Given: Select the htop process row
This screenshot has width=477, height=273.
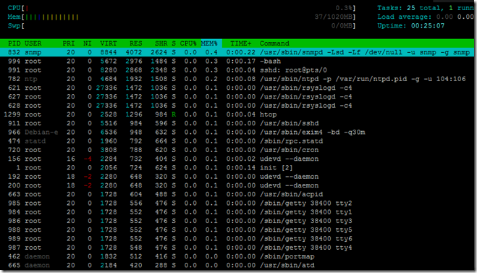Looking at the screenshot, I should click(237, 114).
